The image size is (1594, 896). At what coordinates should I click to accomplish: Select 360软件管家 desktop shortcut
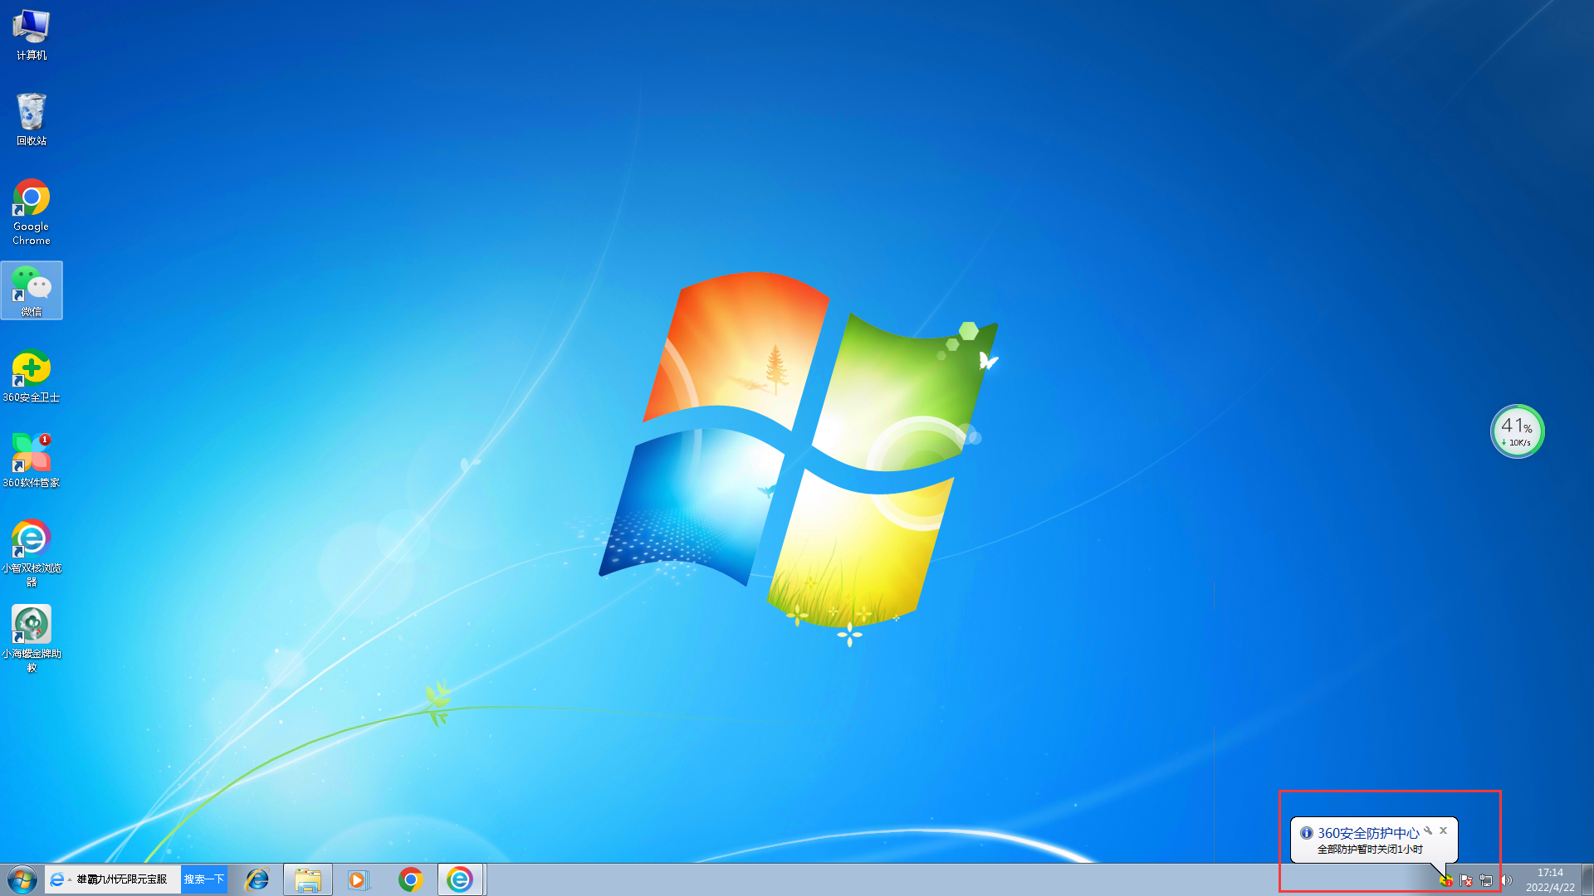point(32,459)
